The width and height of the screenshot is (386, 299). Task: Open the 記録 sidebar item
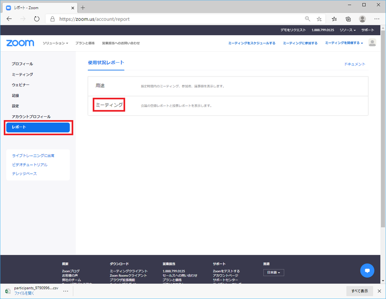tap(15, 95)
